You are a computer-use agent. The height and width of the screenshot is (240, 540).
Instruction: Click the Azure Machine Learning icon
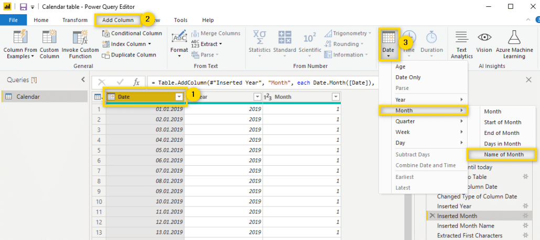[514, 39]
